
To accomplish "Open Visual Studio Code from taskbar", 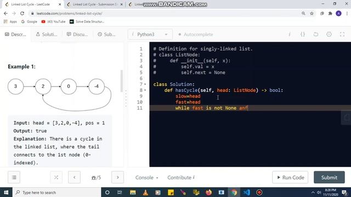I will click(x=246, y=192).
